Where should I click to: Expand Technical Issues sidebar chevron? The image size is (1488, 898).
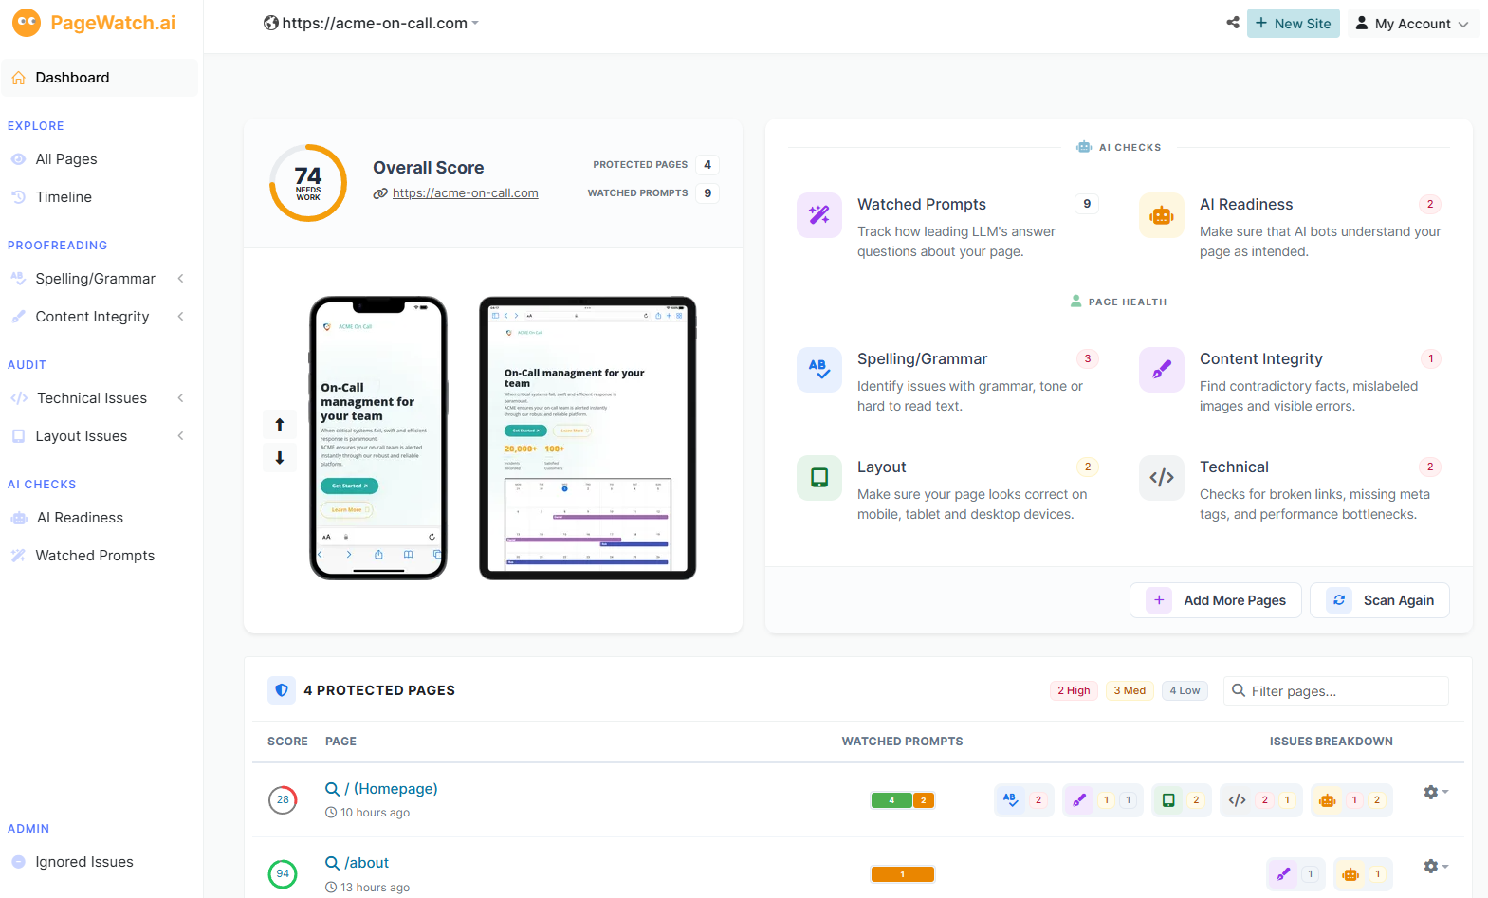coord(180,398)
